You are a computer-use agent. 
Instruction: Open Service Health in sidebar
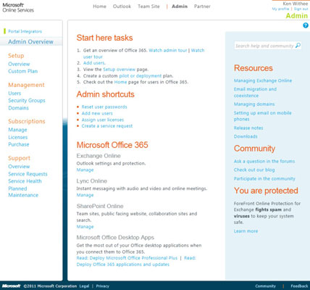coord(25,181)
